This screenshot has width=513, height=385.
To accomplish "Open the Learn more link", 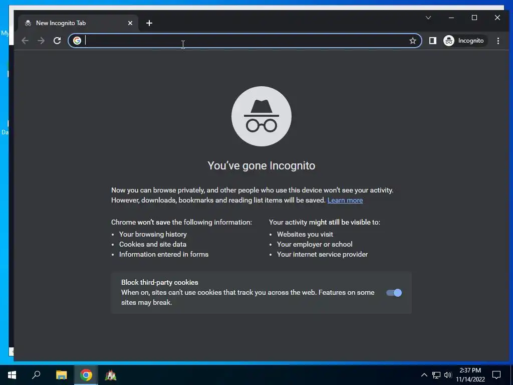I will tap(345, 200).
